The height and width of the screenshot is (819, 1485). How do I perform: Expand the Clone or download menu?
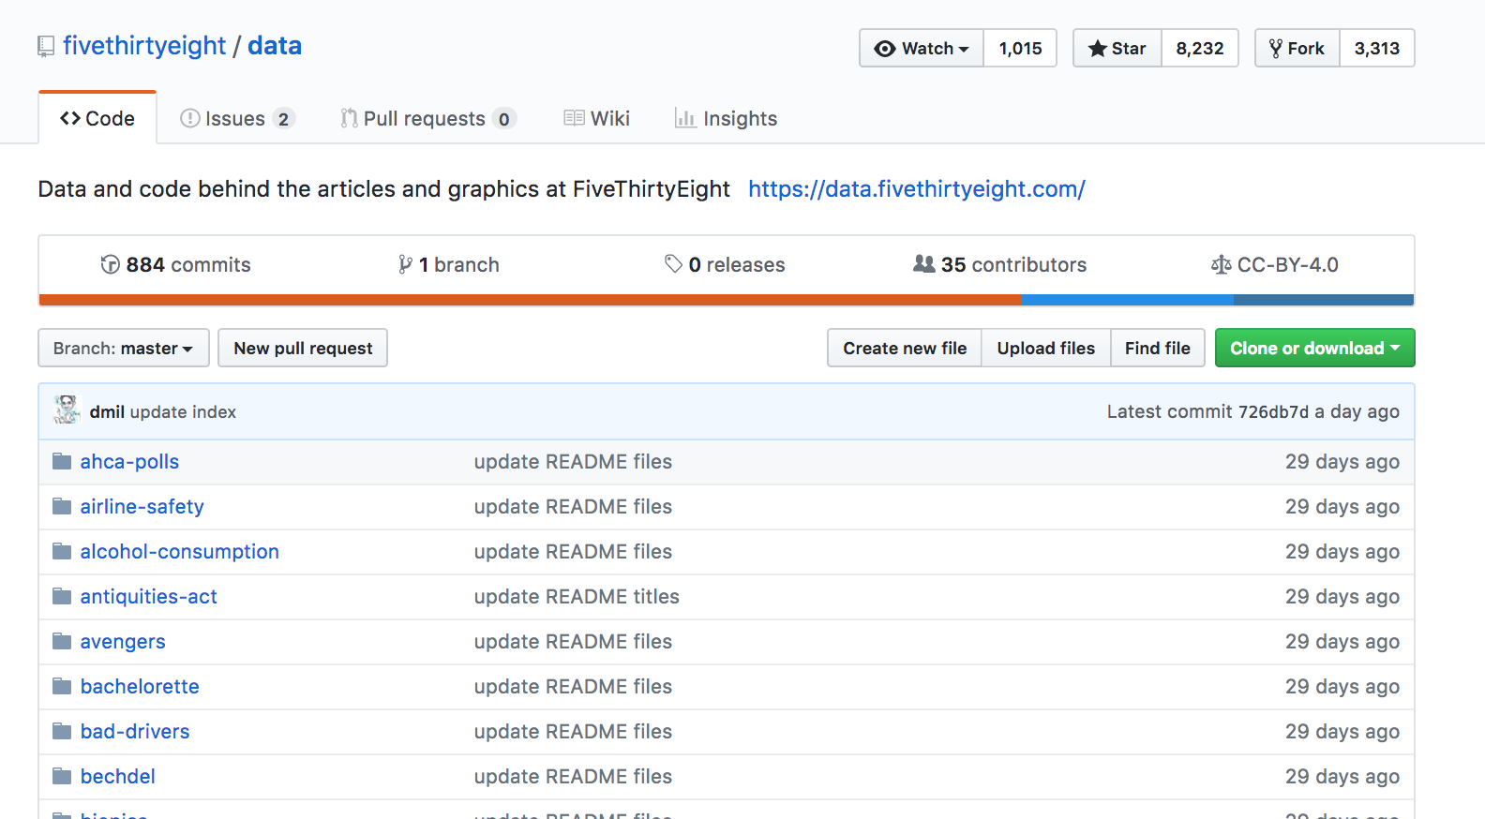[1314, 349]
